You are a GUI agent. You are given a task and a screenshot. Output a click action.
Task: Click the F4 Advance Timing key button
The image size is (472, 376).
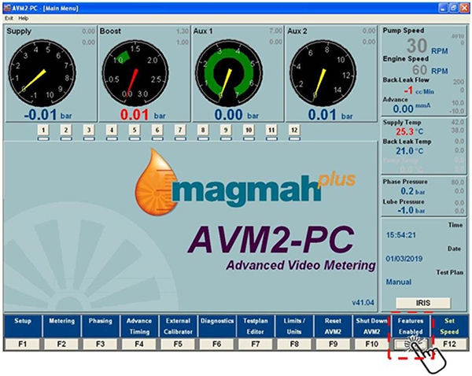(139, 344)
